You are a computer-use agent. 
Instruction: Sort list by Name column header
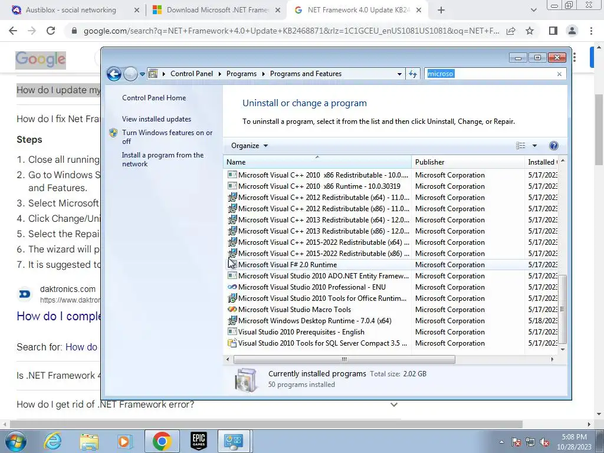317,162
